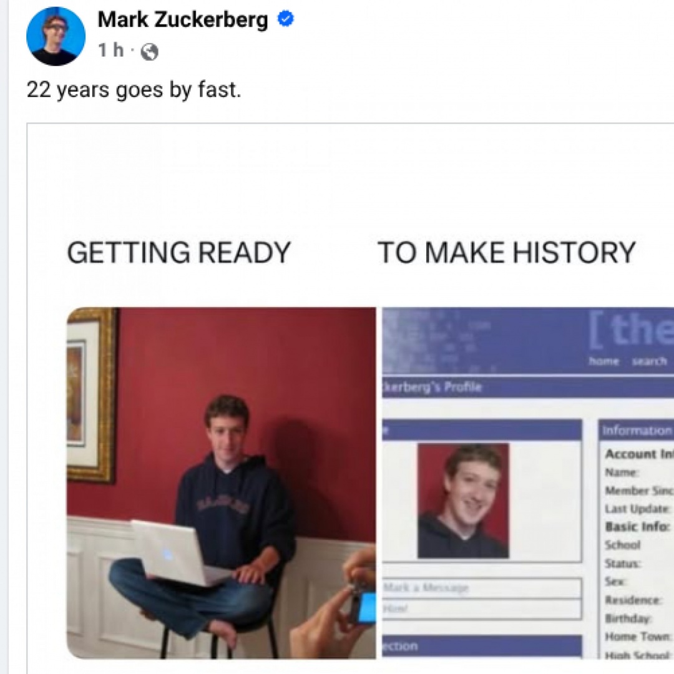Click the blue verified badge beside name
Image resolution: width=674 pixels, height=674 pixels.
pos(285,19)
